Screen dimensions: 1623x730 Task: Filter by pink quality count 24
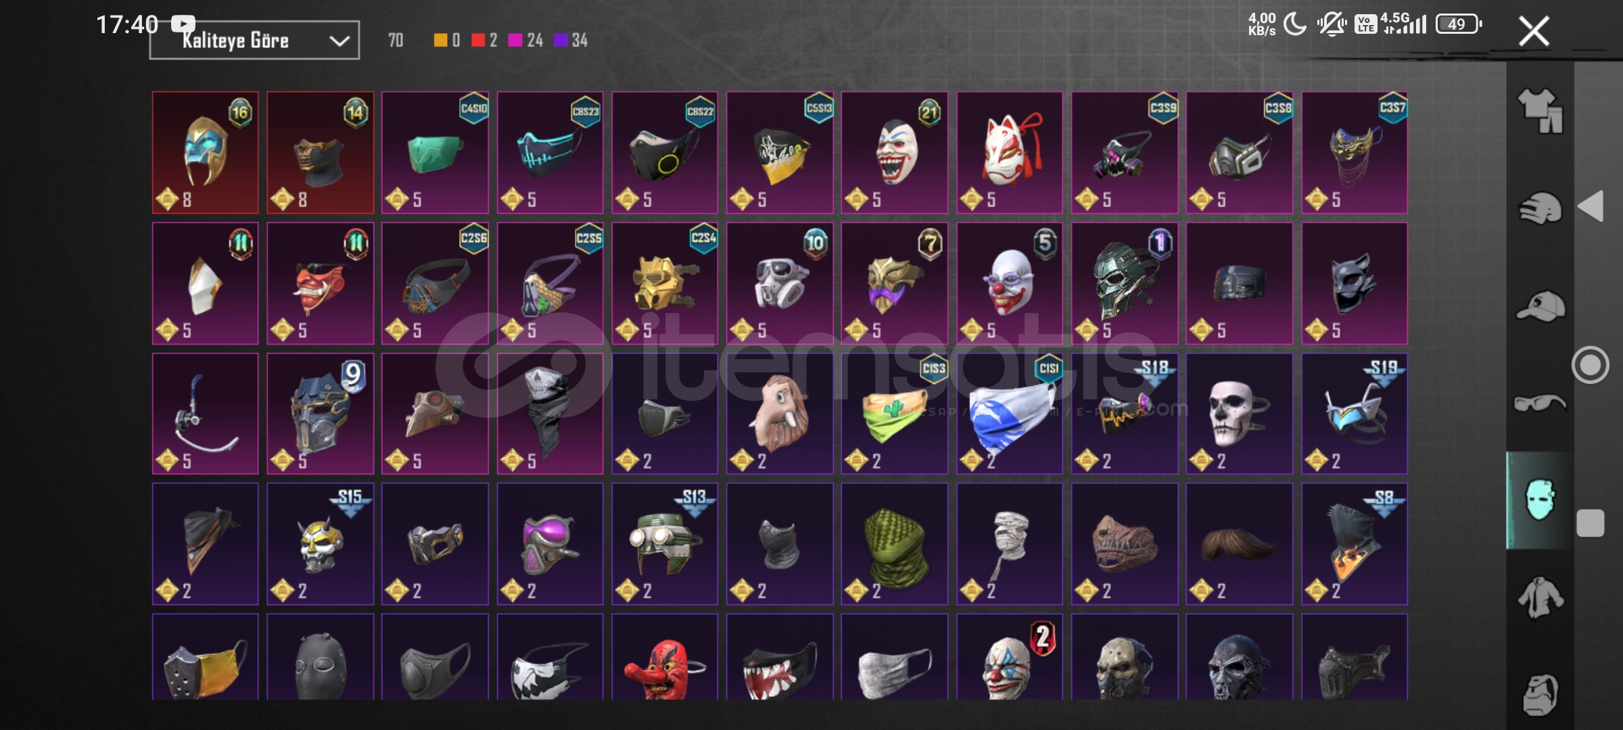click(x=525, y=41)
